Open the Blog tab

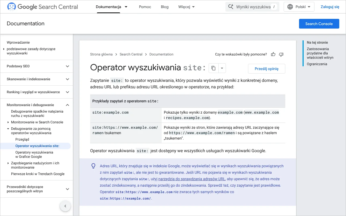165,7
